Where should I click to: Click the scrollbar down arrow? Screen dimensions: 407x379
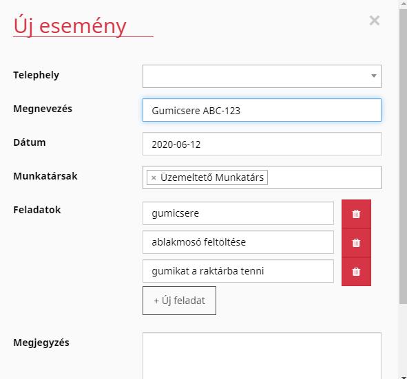(403, 376)
